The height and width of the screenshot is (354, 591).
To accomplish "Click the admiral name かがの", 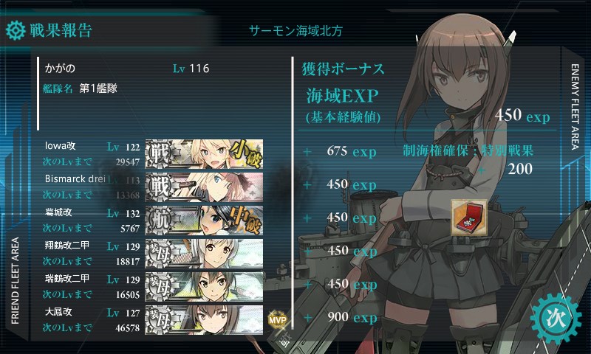I will click(60, 69).
